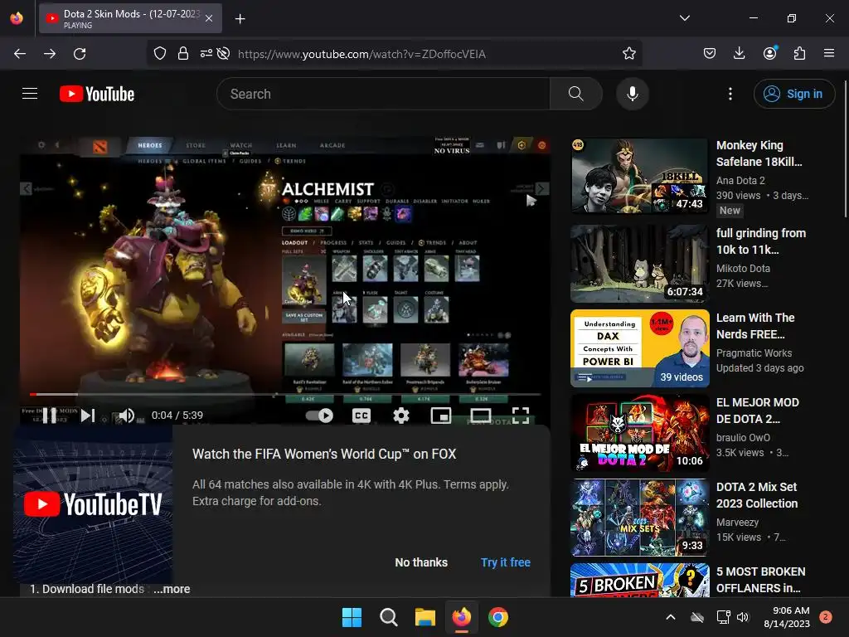Show hidden system tray icons
The image size is (849, 637).
click(670, 617)
